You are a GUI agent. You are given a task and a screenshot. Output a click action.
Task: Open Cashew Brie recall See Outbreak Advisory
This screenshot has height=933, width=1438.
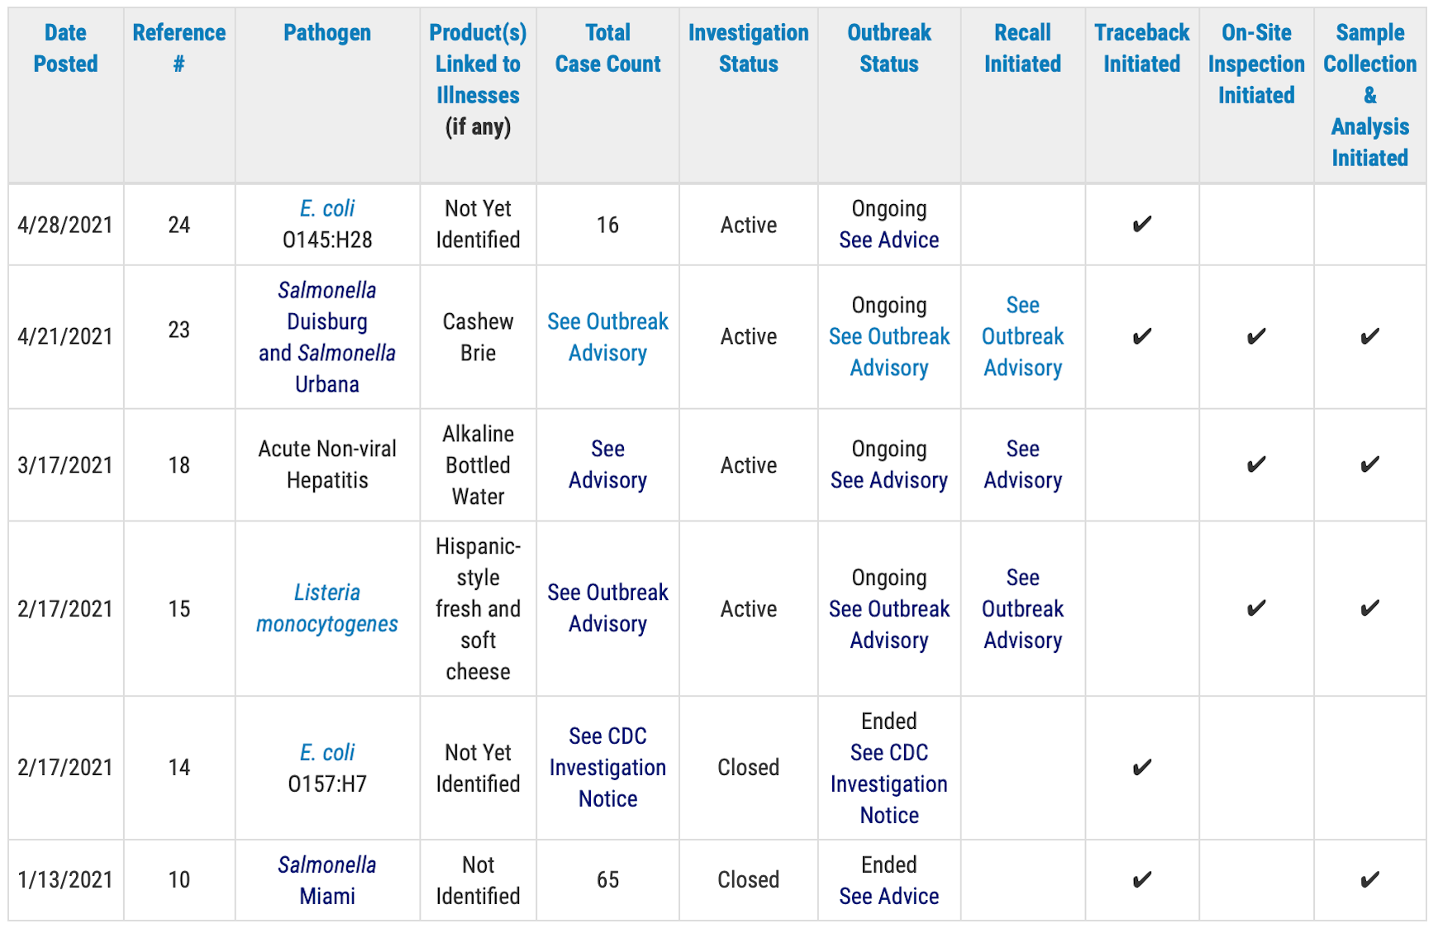pos(1022,337)
